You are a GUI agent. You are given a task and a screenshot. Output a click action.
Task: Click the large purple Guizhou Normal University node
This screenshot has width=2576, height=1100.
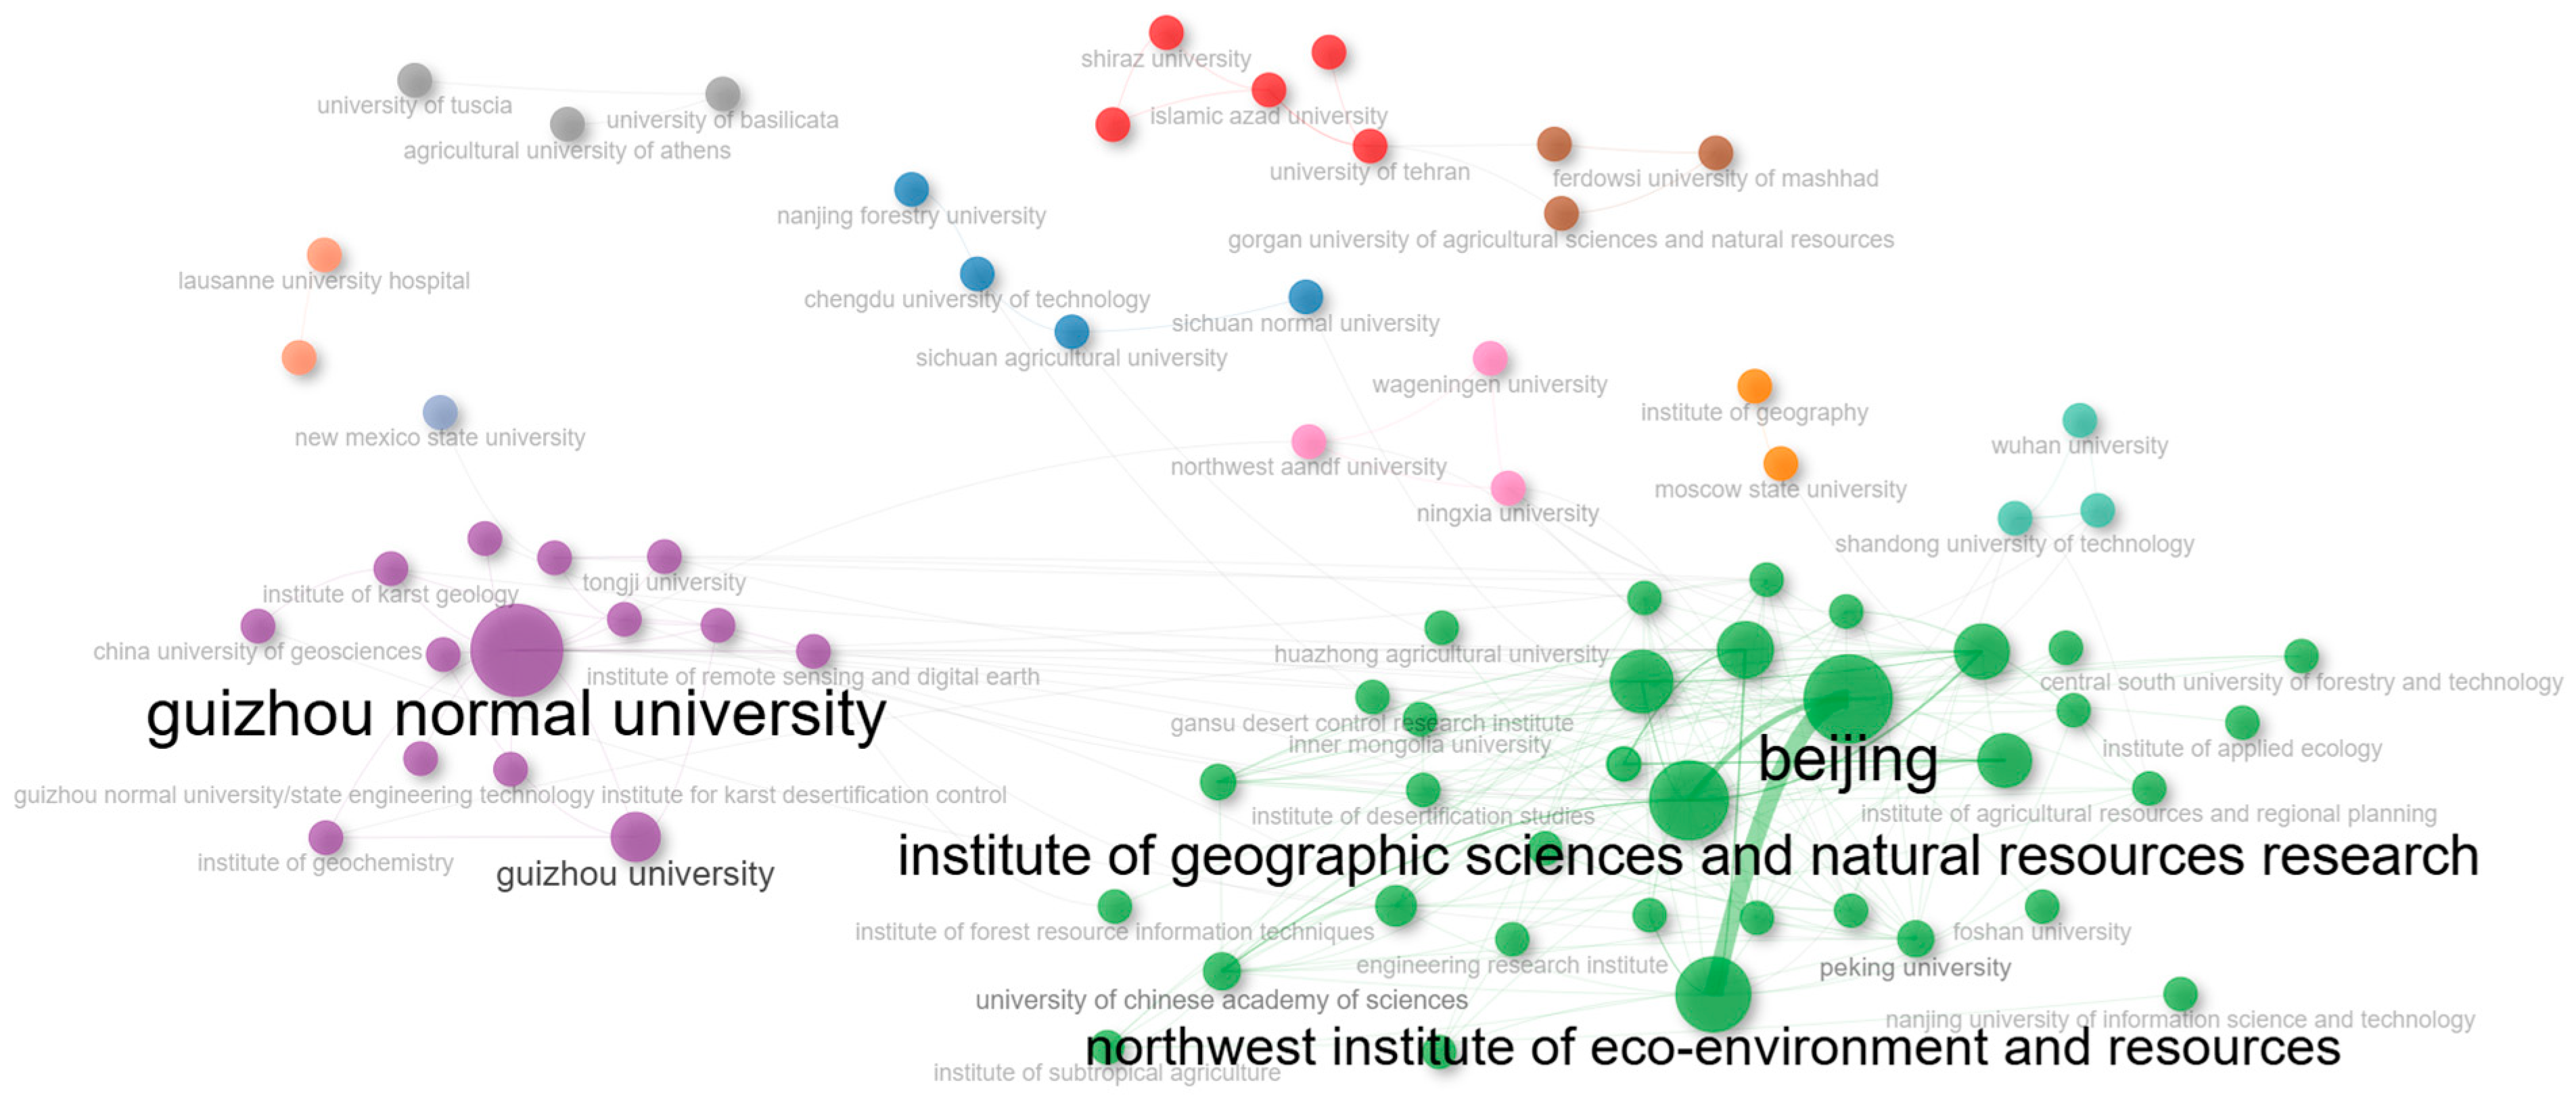pos(516,650)
